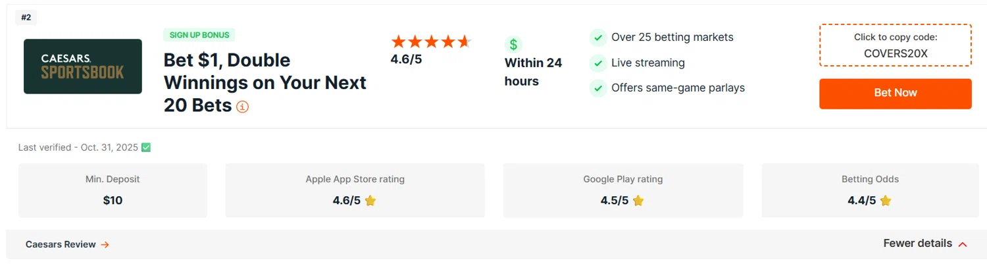Click checkmark beside Over 25 betting markets
Image resolution: width=987 pixels, height=264 pixels.
(x=597, y=38)
